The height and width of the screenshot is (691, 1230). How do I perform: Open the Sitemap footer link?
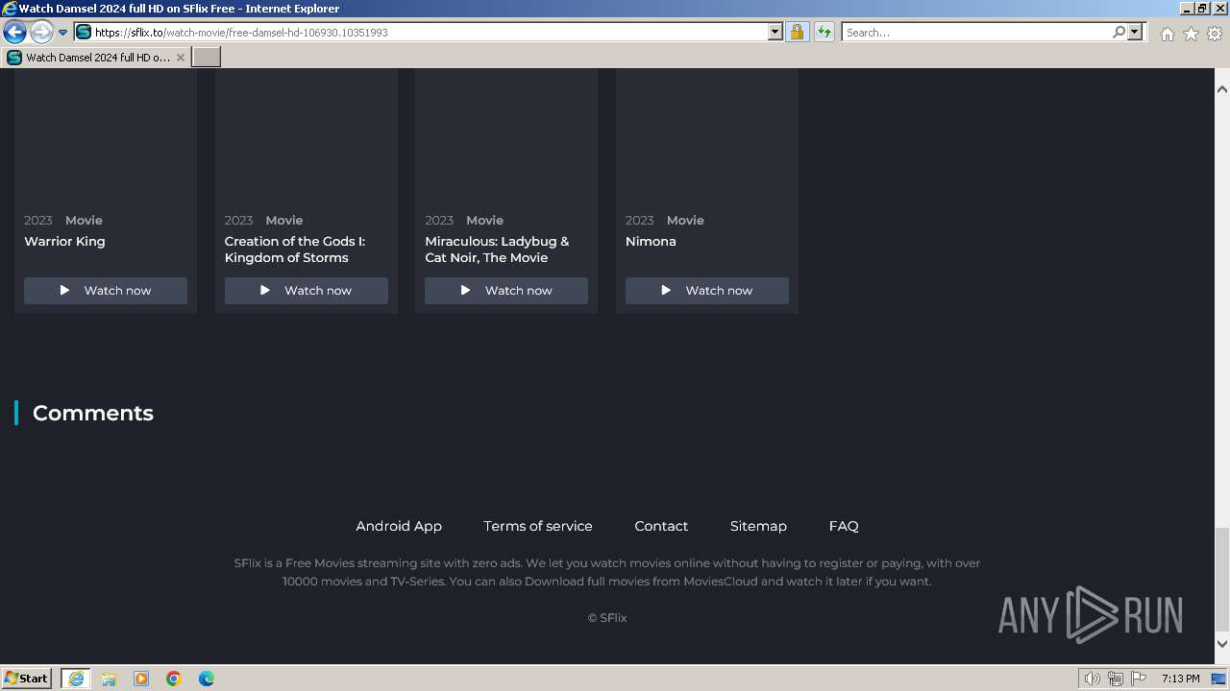[x=758, y=526]
